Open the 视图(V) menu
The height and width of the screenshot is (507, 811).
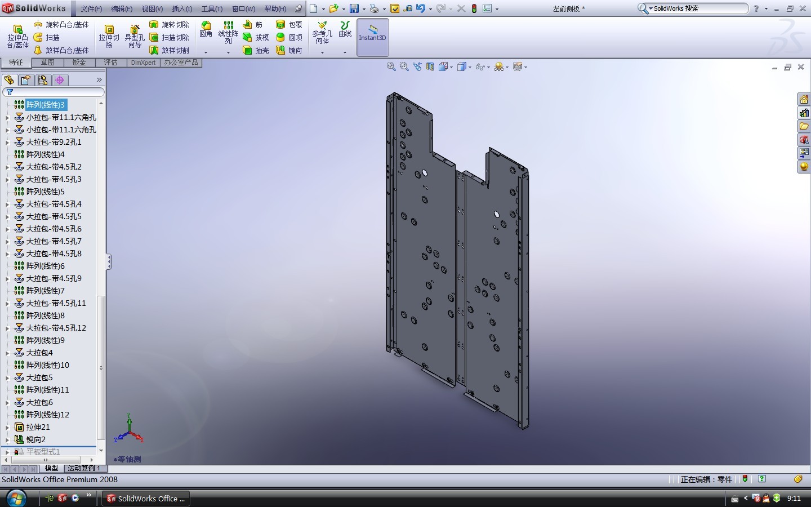point(152,8)
